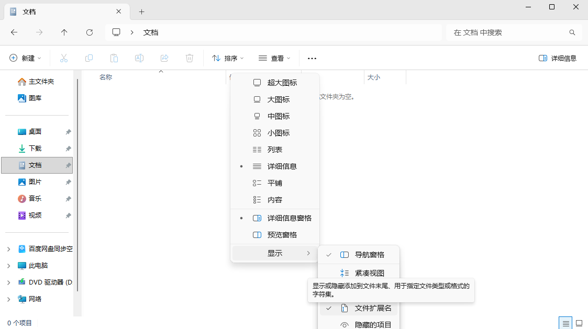Expand 此电脑 tree node
This screenshot has height=329, width=588.
[x=8, y=266]
